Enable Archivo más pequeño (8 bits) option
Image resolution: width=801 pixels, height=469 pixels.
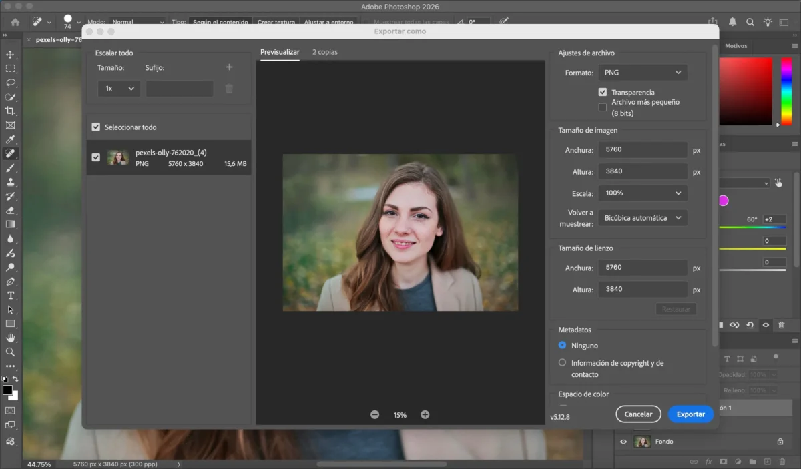click(603, 107)
